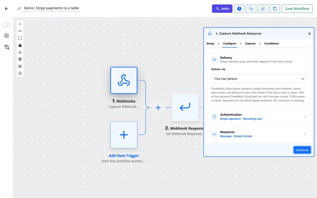
Task: Close the Capture Webhook Response panel
Action: [x=309, y=34]
